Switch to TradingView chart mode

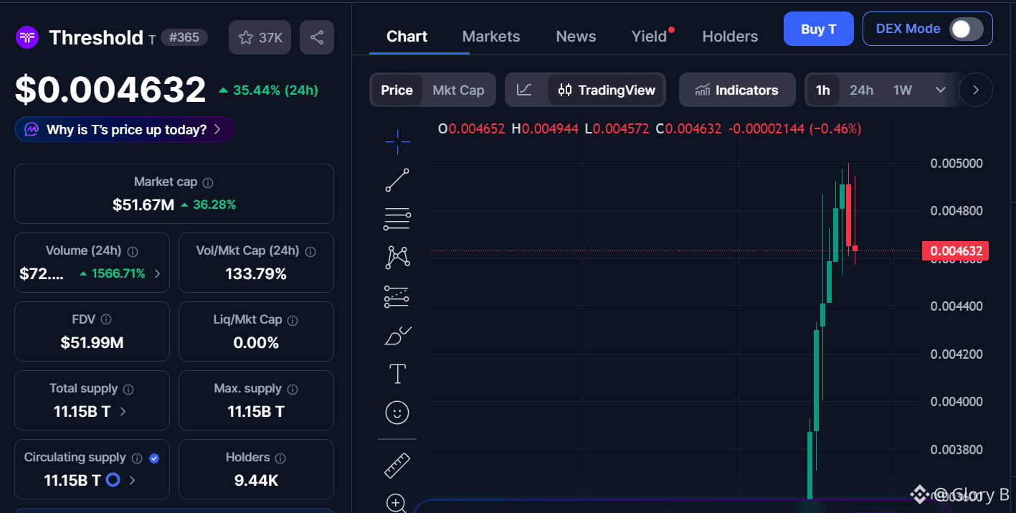[607, 90]
